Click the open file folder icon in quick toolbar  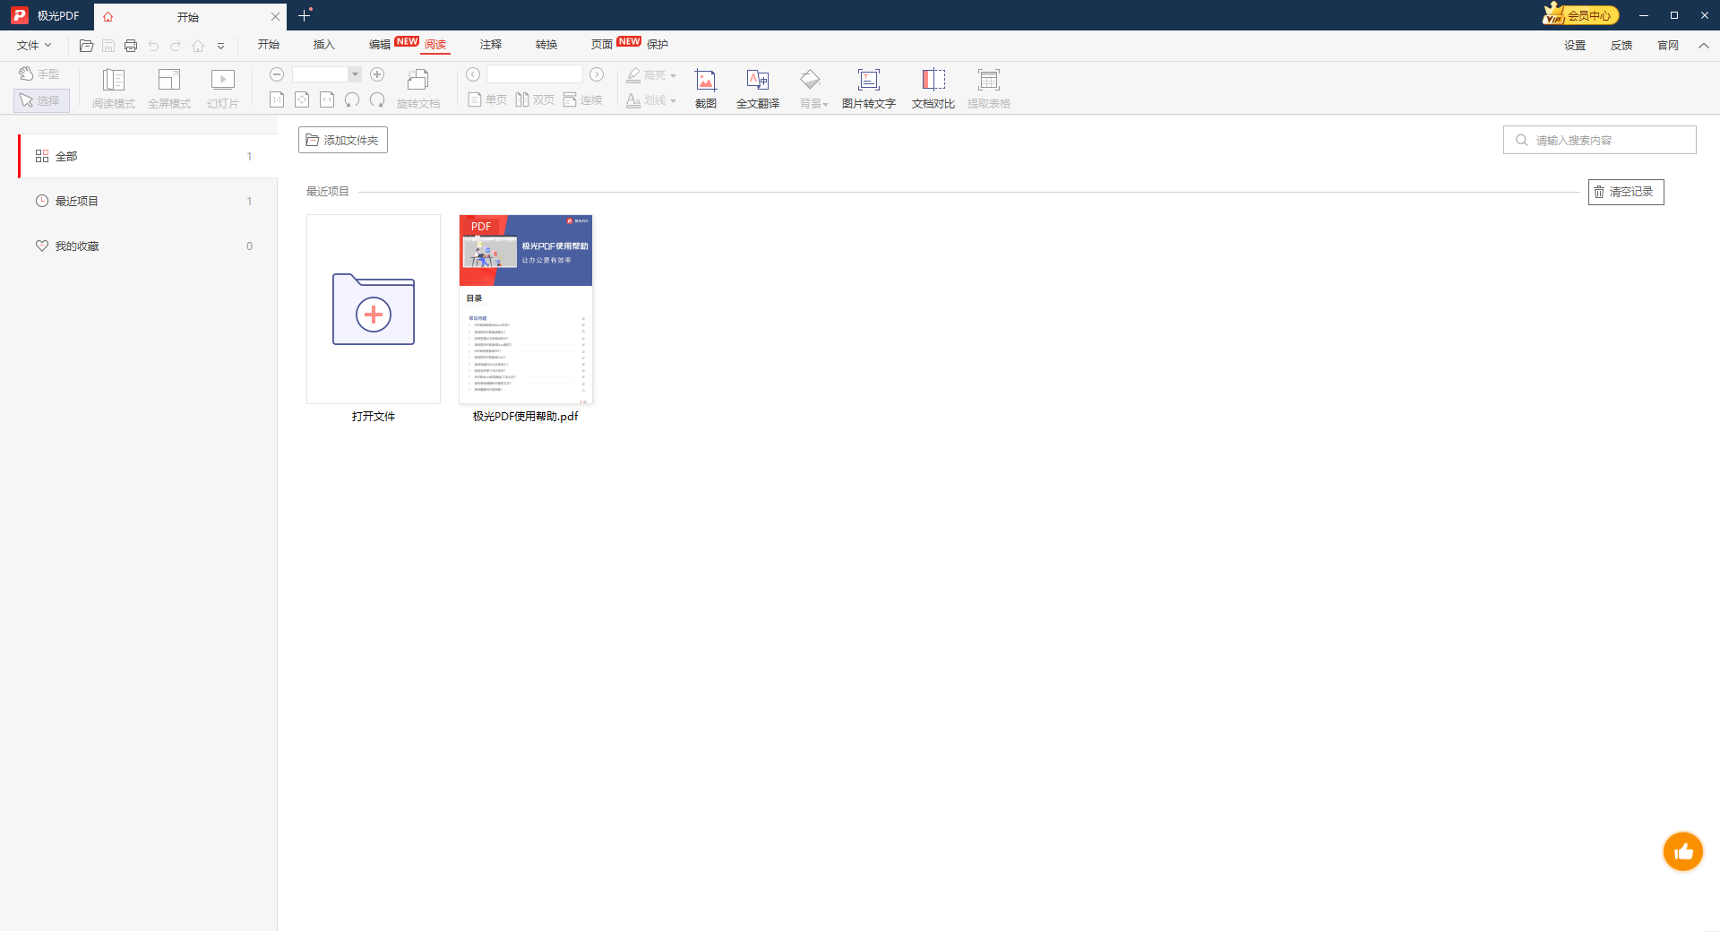(x=86, y=46)
